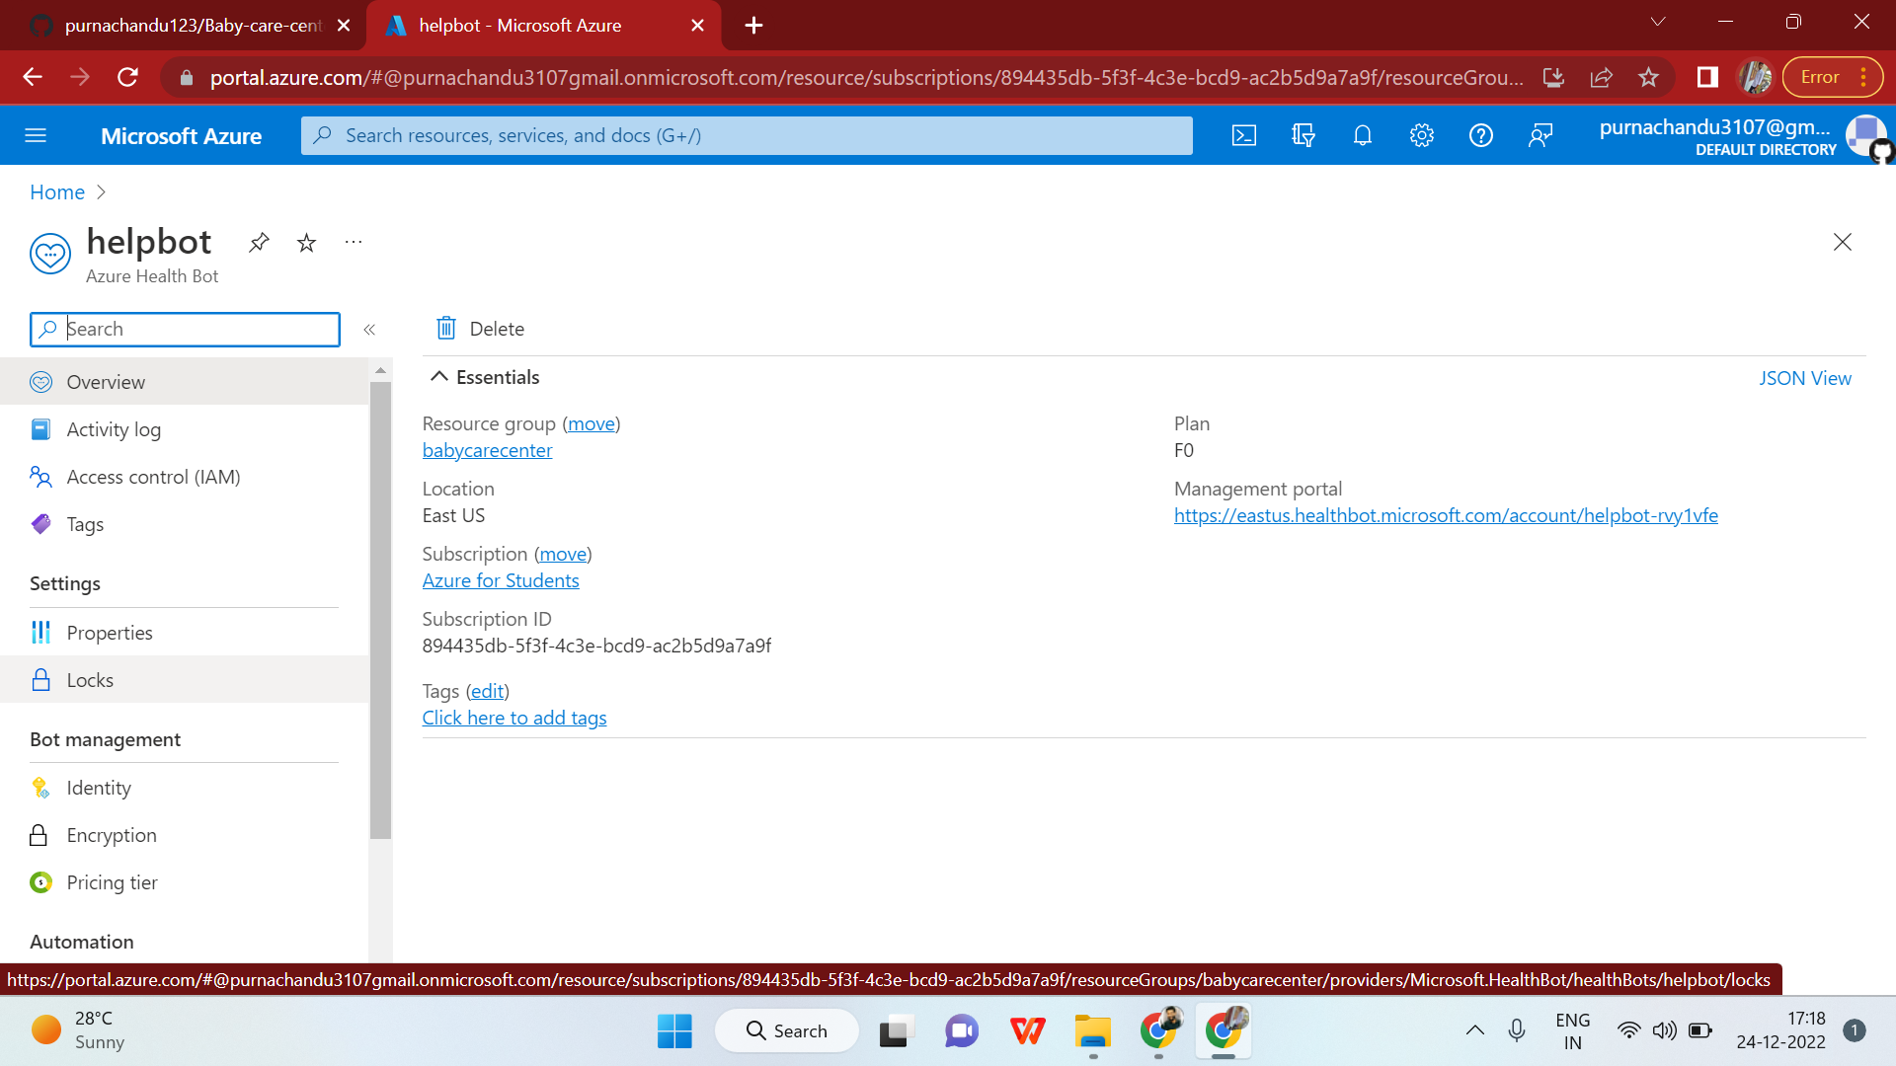This screenshot has width=1896, height=1066.
Task: Collapse the Essentials section
Action: 485,377
